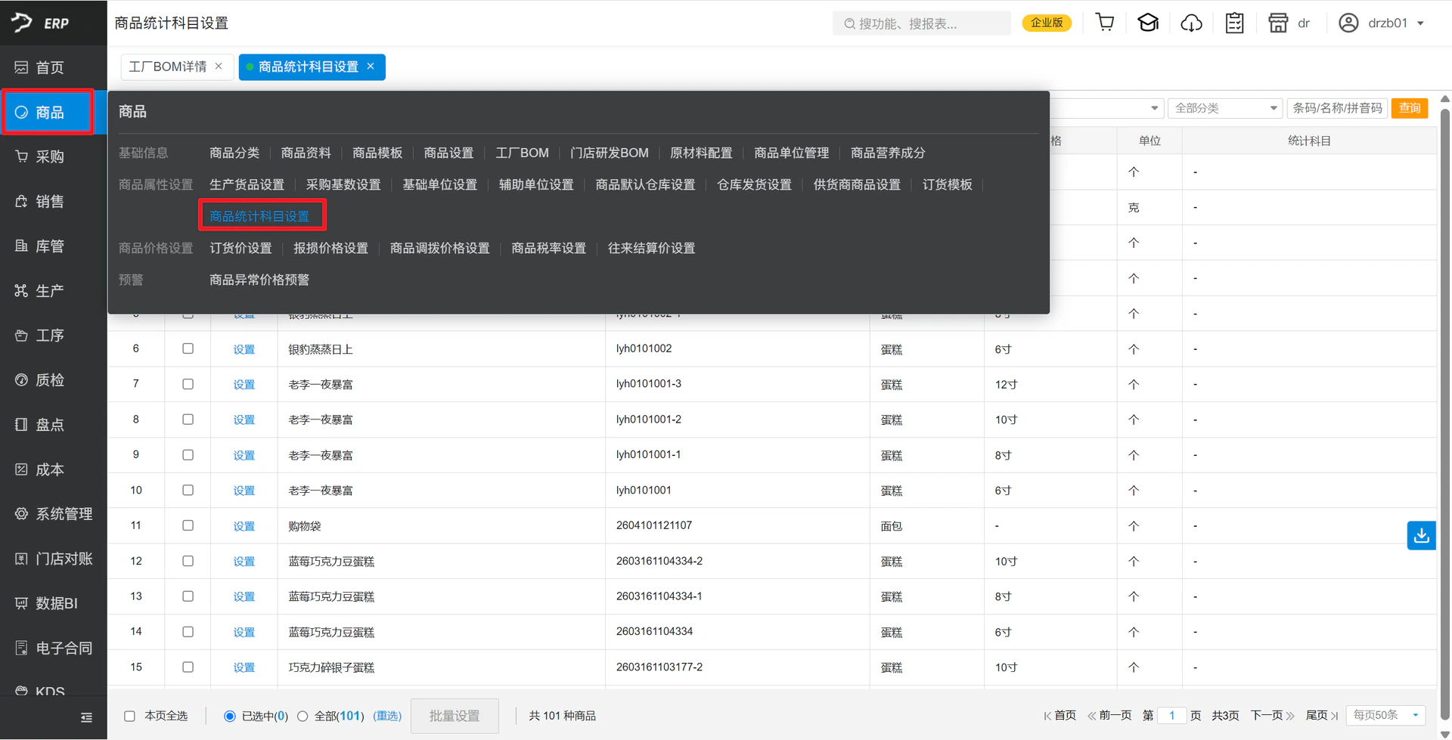The height and width of the screenshot is (740, 1452).
Task: Collapse sidebar using the bottom menu icon
Action: coord(86,717)
